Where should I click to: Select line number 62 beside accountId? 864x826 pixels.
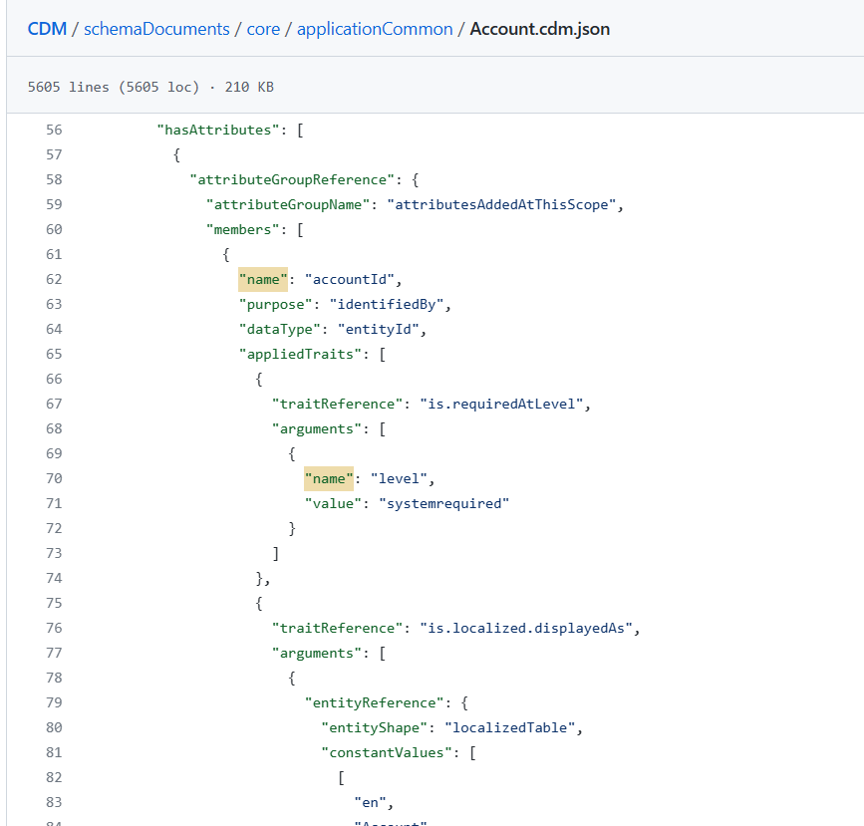point(54,279)
